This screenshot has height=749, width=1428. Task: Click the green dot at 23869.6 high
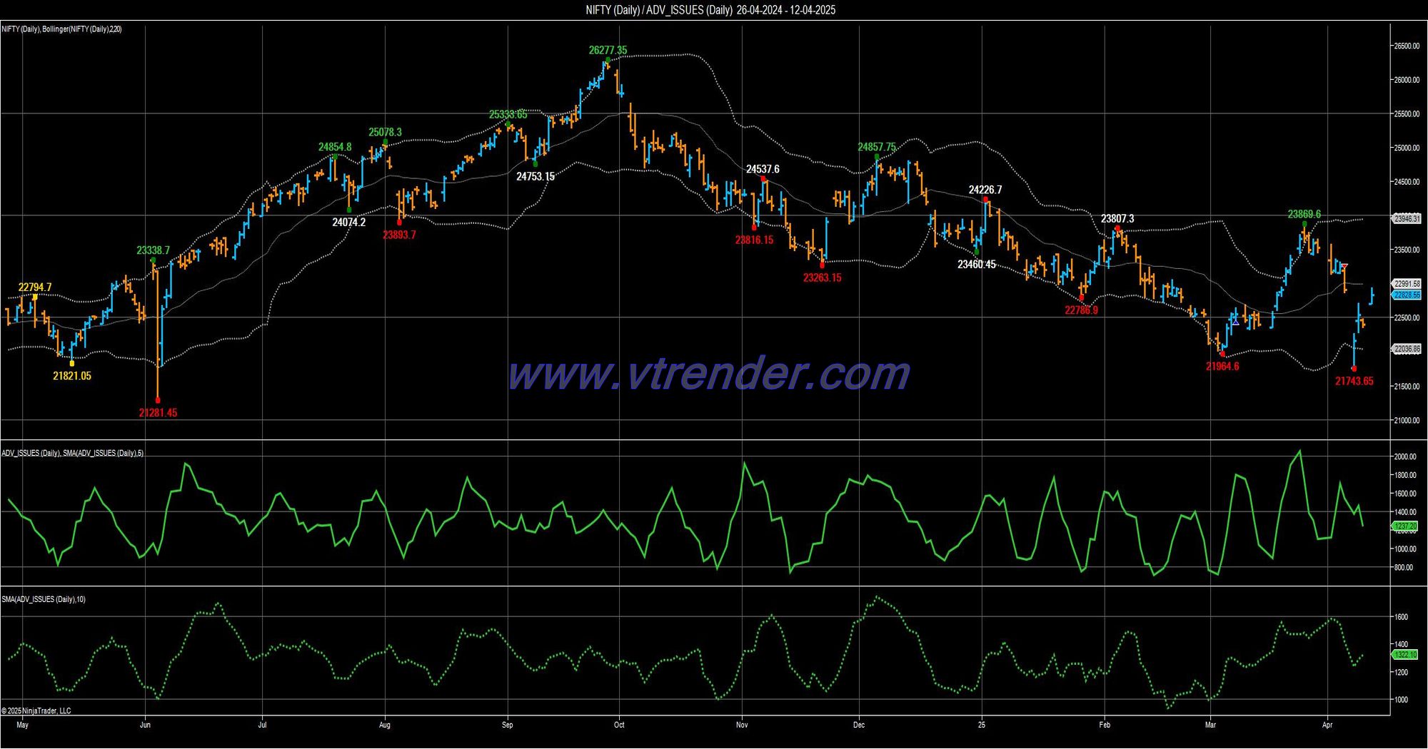(x=1304, y=224)
